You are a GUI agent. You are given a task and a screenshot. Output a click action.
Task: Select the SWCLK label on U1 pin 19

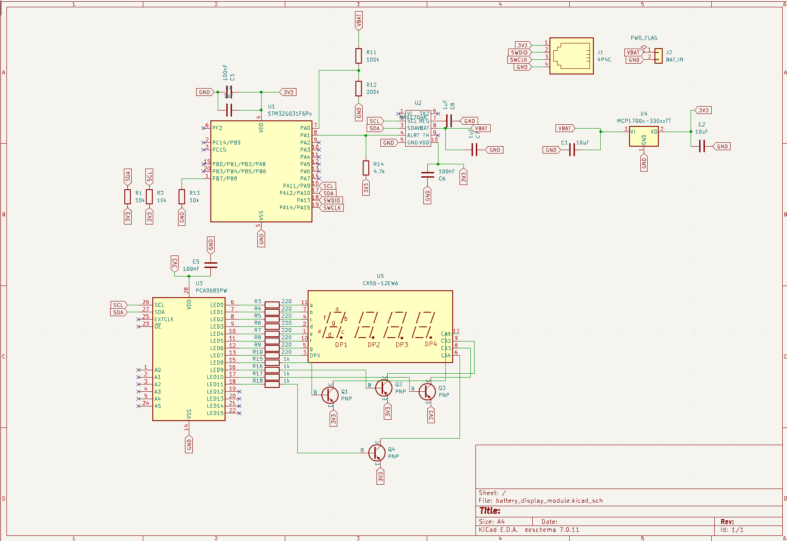point(332,208)
